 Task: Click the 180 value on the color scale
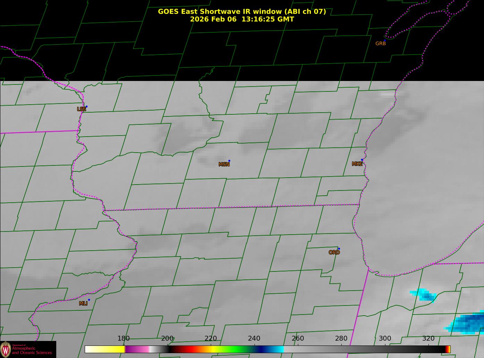(123, 339)
